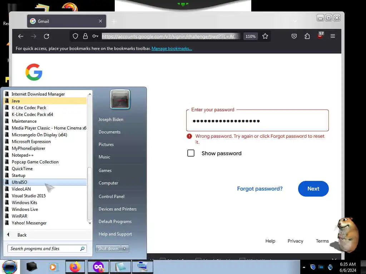
Task: Submit with the blue Next button
Action: point(313,189)
